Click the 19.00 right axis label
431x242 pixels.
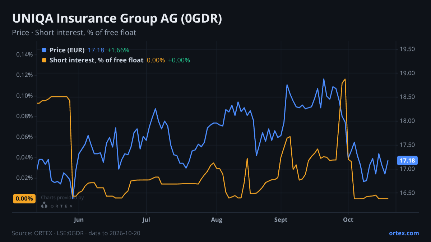tap(407, 73)
